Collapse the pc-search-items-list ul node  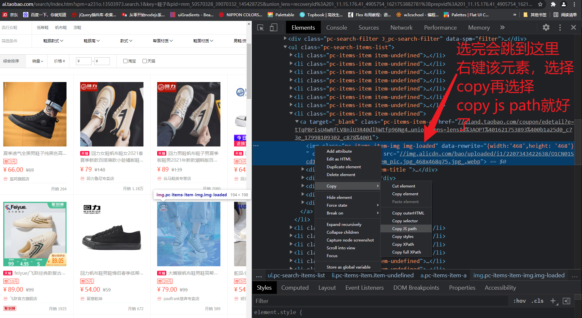[285, 47]
